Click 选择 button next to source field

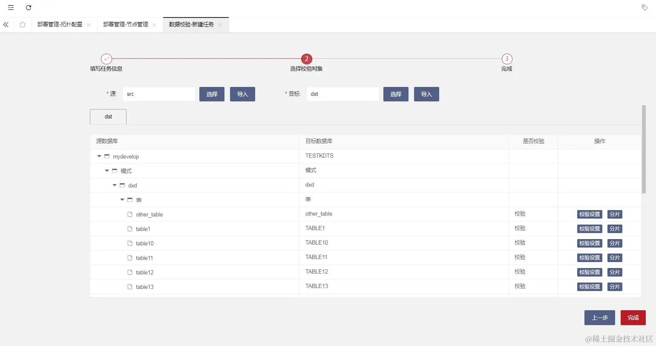coord(212,94)
